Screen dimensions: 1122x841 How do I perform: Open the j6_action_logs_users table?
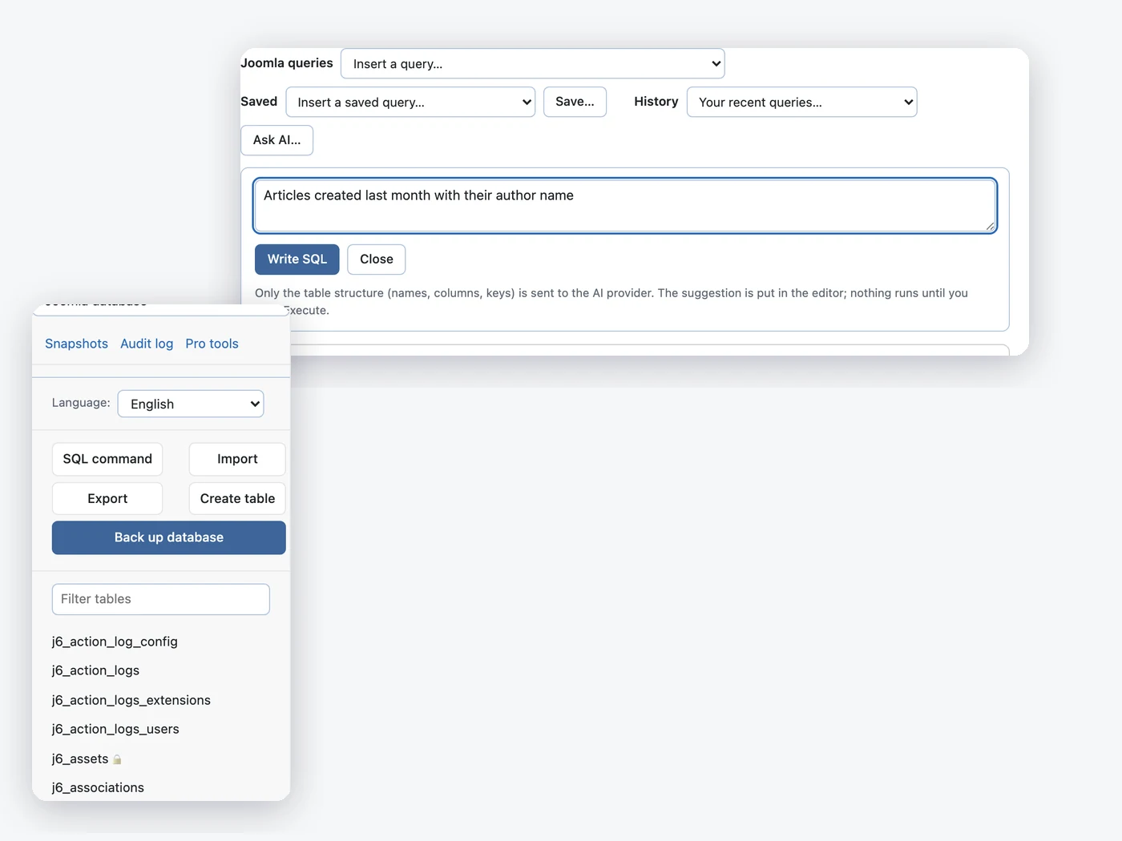tap(115, 729)
